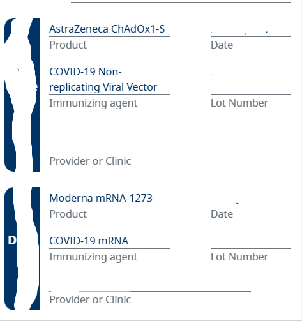Click the date field of Moderna dose
This screenshot has height=323, width=302.
pos(251,199)
